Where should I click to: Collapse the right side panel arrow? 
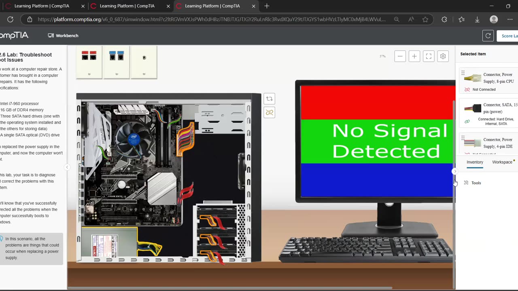(x=455, y=171)
